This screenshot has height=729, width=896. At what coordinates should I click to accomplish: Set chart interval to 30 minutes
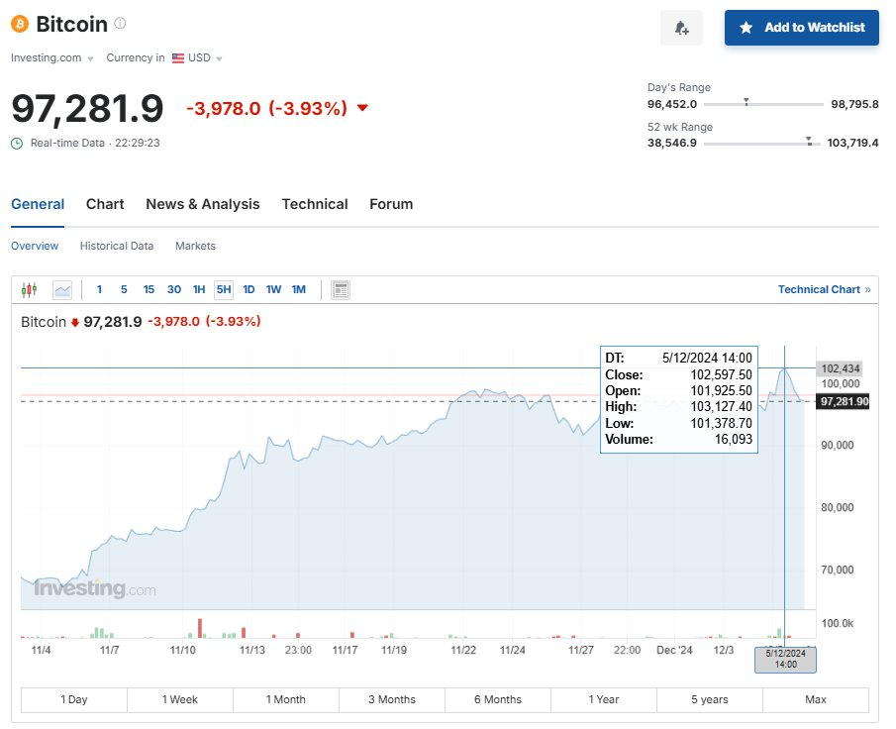pyautogui.click(x=174, y=290)
